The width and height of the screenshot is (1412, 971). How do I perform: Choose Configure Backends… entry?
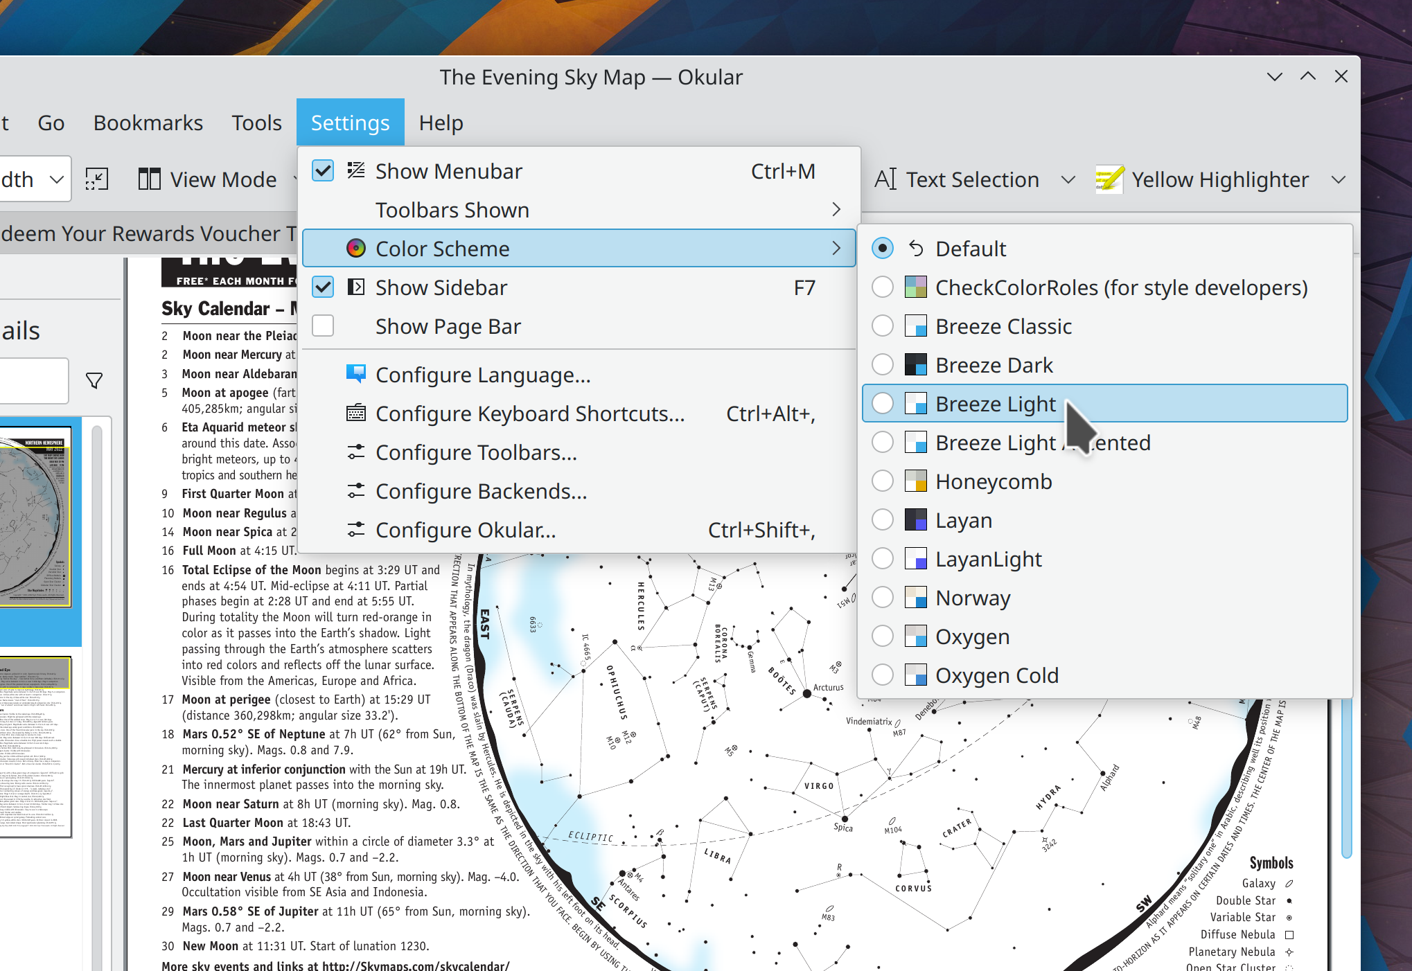pyautogui.click(x=481, y=491)
